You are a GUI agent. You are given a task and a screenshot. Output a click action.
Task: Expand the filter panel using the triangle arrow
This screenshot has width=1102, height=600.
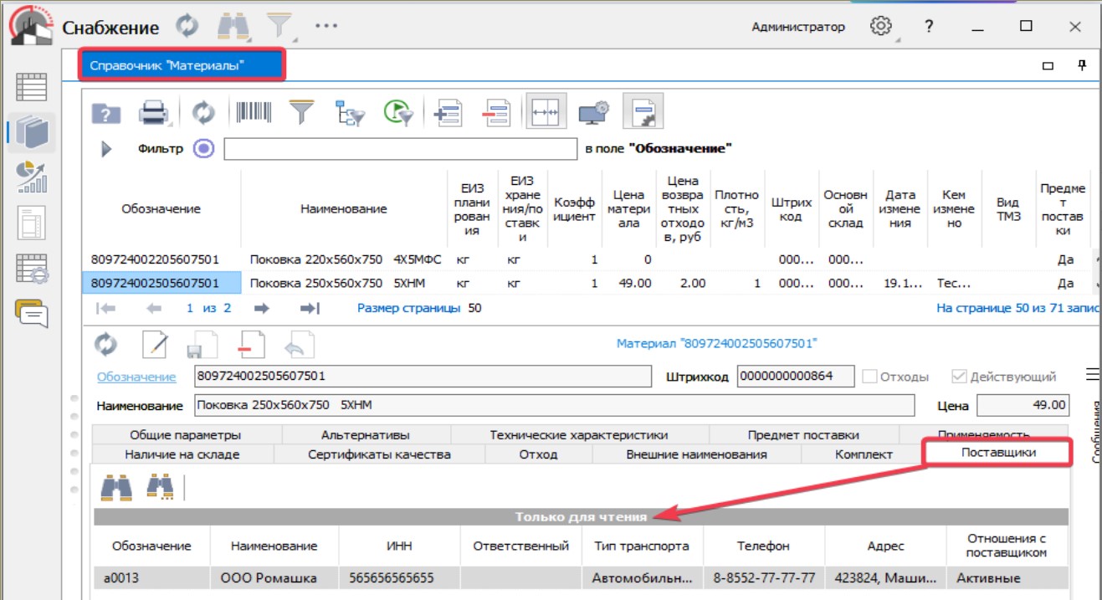click(x=106, y=149)
